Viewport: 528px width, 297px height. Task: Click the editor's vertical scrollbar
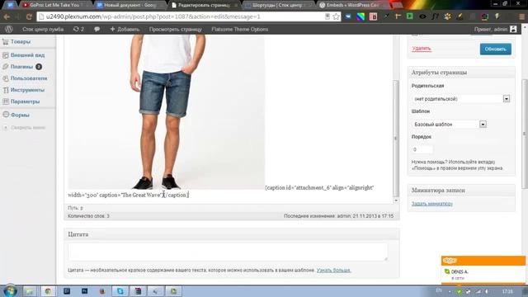point(396,138)
